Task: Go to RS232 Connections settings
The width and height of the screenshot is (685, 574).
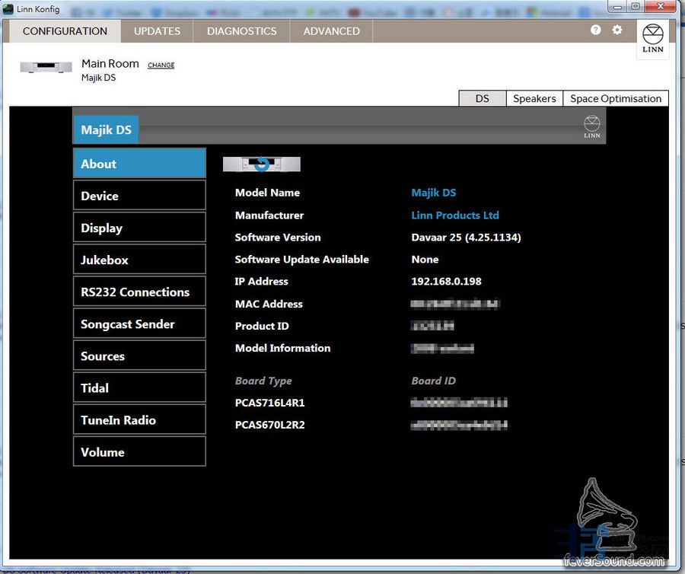Action: coord(139,292)
